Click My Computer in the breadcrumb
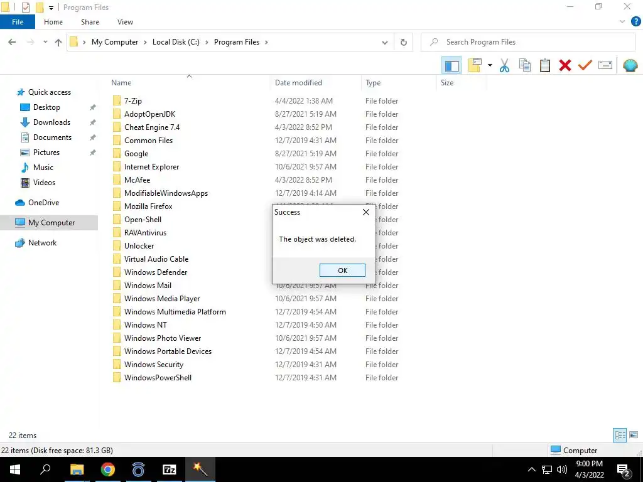This screenshot has height=482, width=643. click(x=115, y=42)
